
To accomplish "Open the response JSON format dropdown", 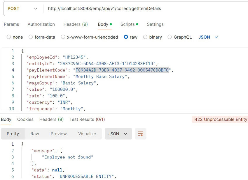I will tap(118, 134).
